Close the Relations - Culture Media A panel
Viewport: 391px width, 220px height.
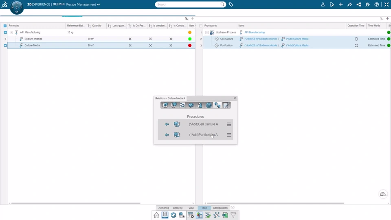point(235,98)
